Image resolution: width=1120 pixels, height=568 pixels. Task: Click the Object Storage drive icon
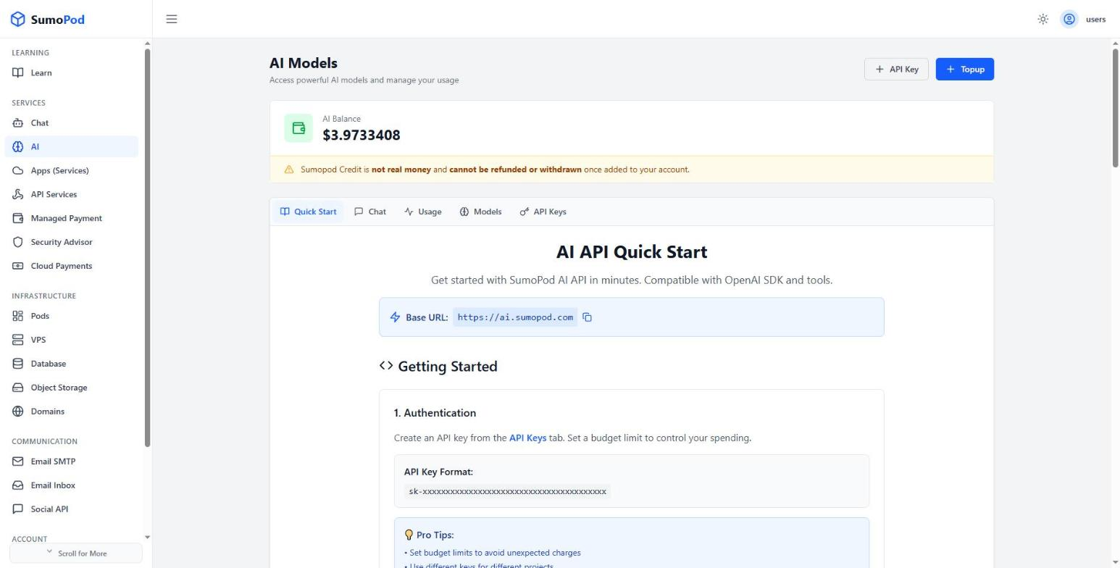(18, 388)
